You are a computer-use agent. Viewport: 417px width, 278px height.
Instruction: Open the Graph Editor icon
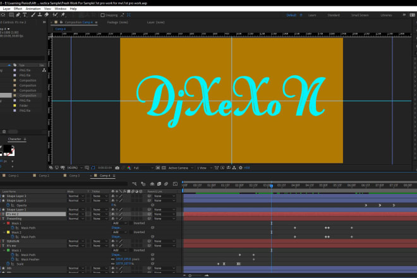175,184
